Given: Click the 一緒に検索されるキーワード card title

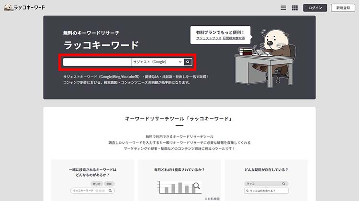Looking at the screenshot, I should coord(92,172).
